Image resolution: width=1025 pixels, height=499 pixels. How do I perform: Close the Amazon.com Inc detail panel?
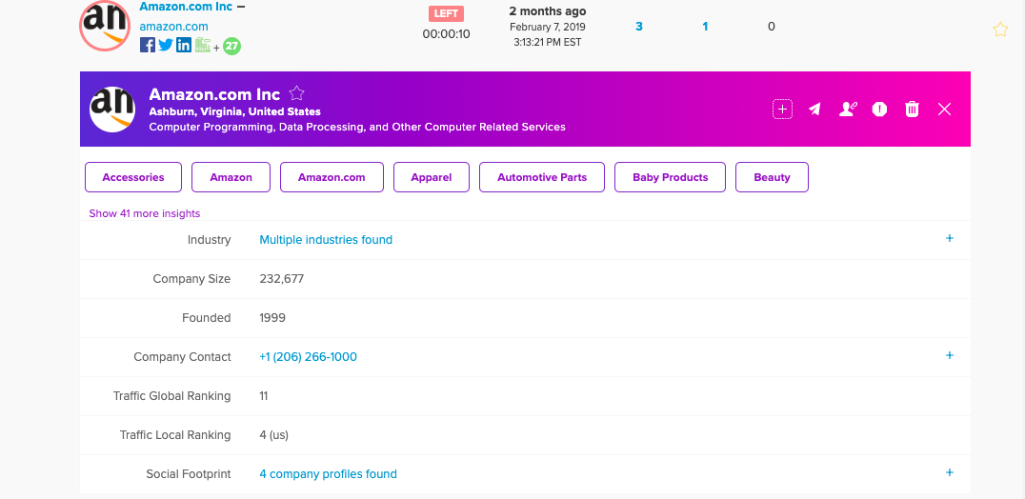click(x=945, y=110)
